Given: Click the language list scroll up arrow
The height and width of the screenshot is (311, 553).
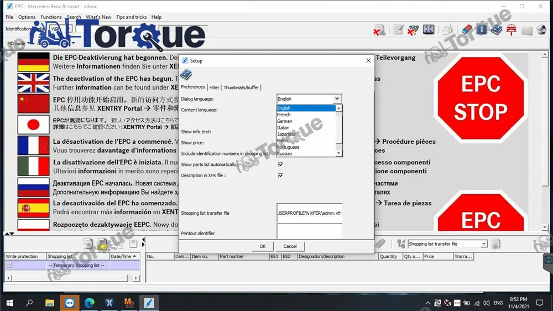Looking at the screenshot, I should click(x=338, y=108).
